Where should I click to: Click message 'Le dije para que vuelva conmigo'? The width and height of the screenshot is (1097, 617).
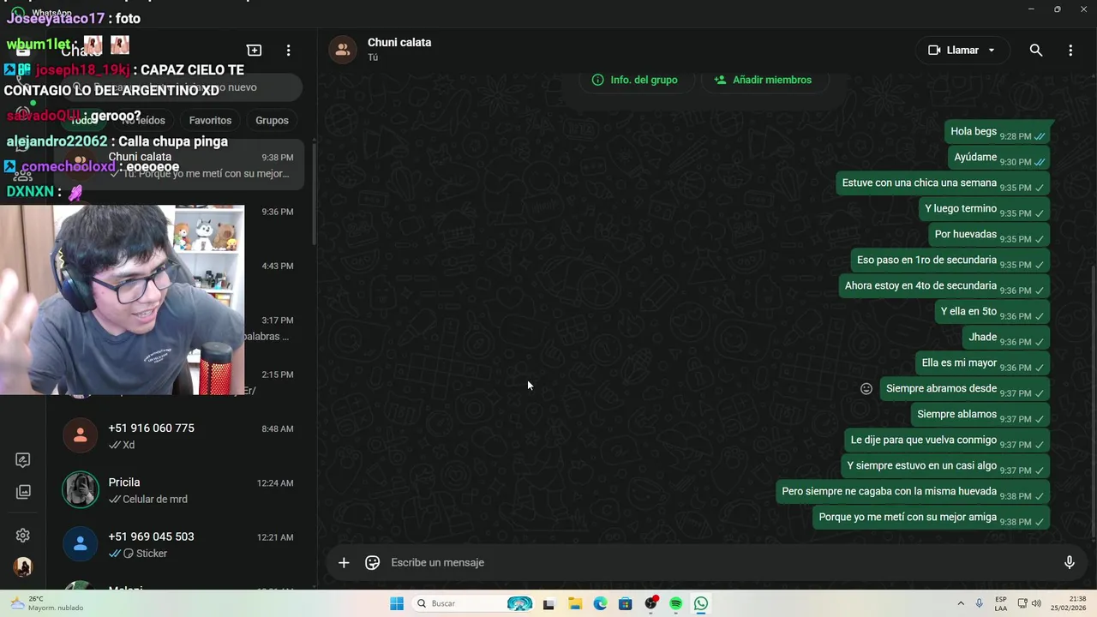pos(948,440)
